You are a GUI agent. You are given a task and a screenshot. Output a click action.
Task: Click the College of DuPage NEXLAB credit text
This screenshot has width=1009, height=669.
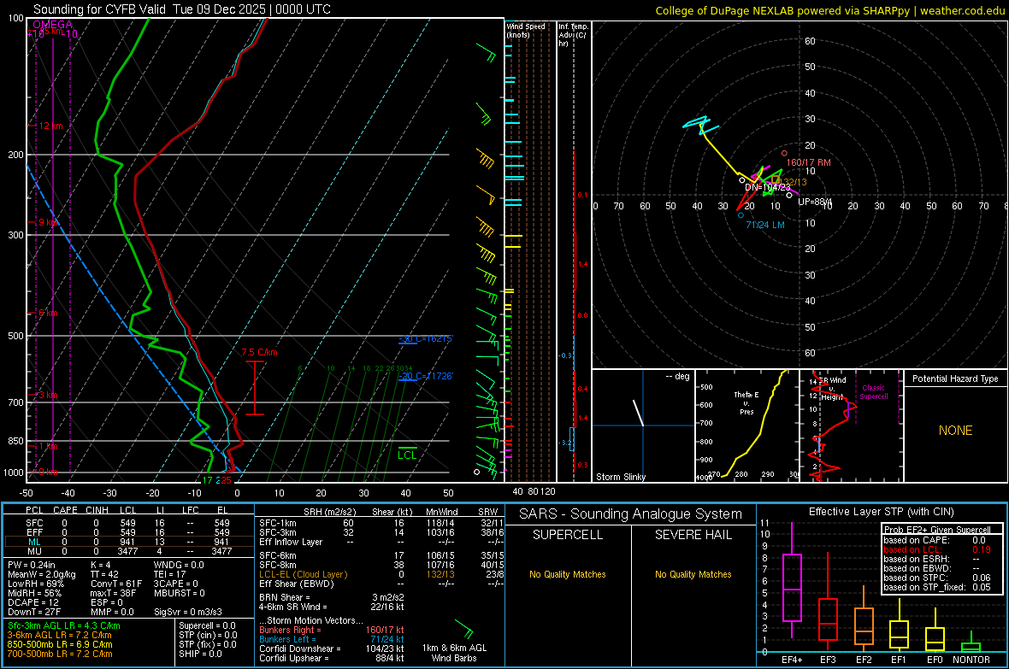tap(830, 11)
